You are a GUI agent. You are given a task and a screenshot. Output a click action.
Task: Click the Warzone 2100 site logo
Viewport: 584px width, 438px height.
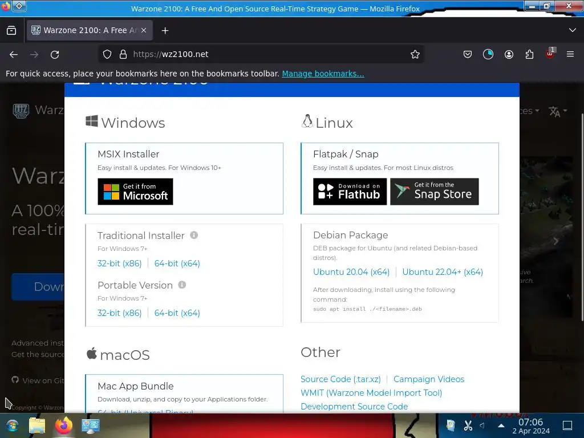point(21,111)
